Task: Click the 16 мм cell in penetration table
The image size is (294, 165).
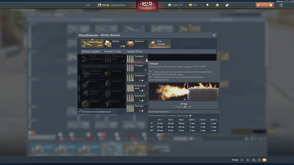Action: 171,127
